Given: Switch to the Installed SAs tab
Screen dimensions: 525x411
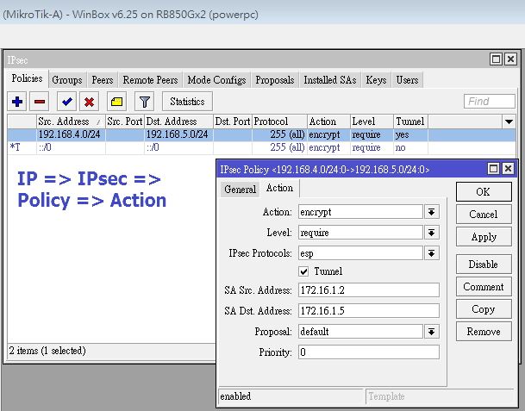Looking at the screenshot, I should 330,80.
